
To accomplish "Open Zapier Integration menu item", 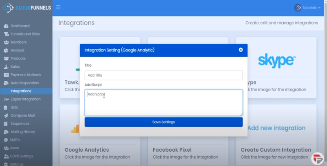I will coord(25,99).
